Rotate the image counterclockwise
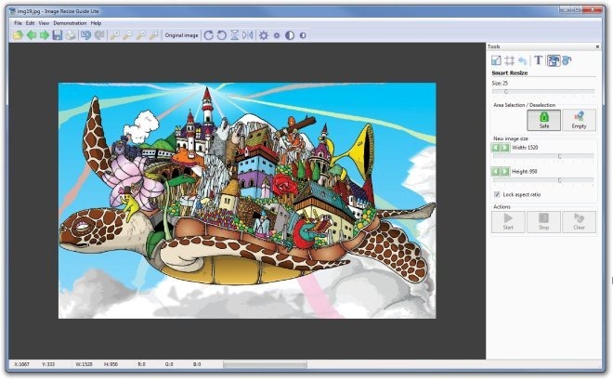The height and width of the screenshot is (380, 613). [x=222, y=35]
